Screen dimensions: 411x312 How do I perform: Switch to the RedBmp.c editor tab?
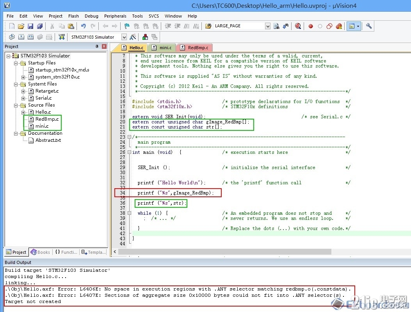coord(195,48)
